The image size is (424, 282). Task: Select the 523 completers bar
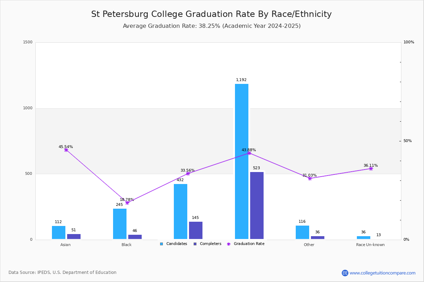click(257, 206)
